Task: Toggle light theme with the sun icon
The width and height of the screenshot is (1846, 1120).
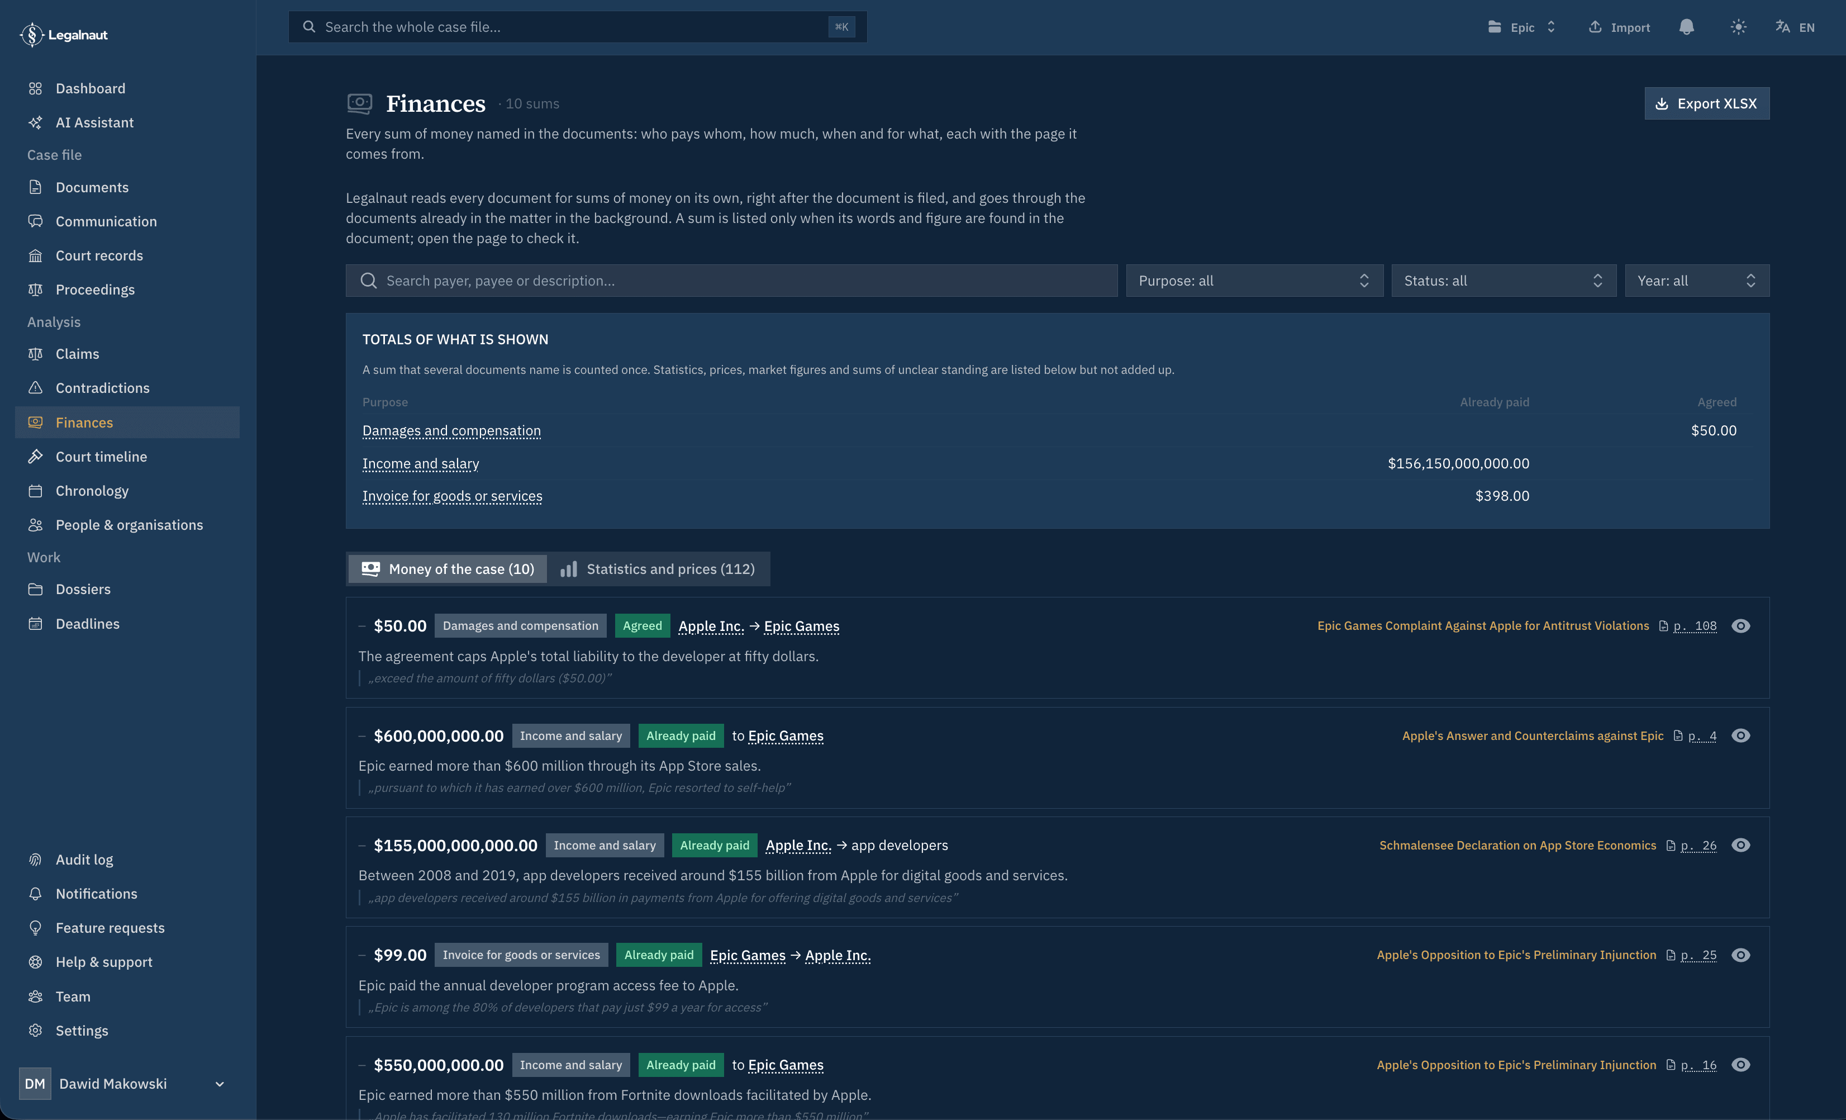Action: click(1738, 27)
